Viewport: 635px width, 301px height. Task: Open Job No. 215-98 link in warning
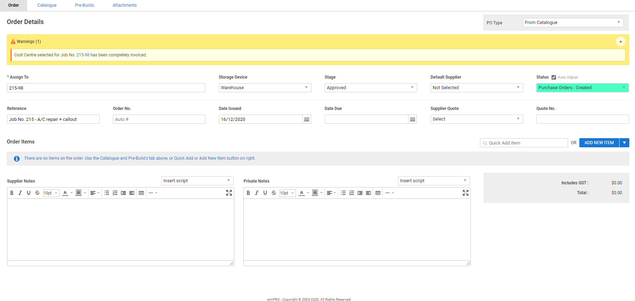click(83, 55)
